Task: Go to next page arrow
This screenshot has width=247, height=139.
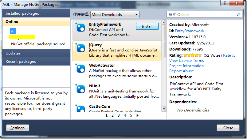Action: tap(137, 115)
